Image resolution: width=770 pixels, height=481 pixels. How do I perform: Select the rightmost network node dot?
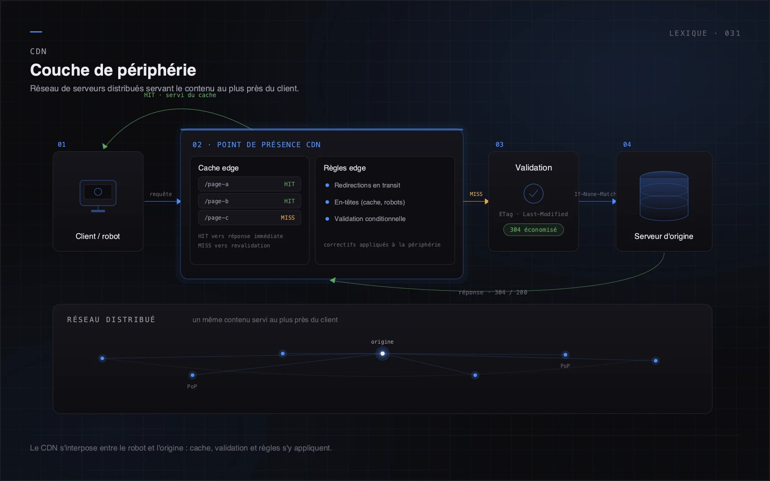656,361
